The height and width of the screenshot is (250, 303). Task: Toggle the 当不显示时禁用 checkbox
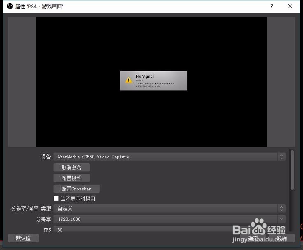(x=56, y=199)
